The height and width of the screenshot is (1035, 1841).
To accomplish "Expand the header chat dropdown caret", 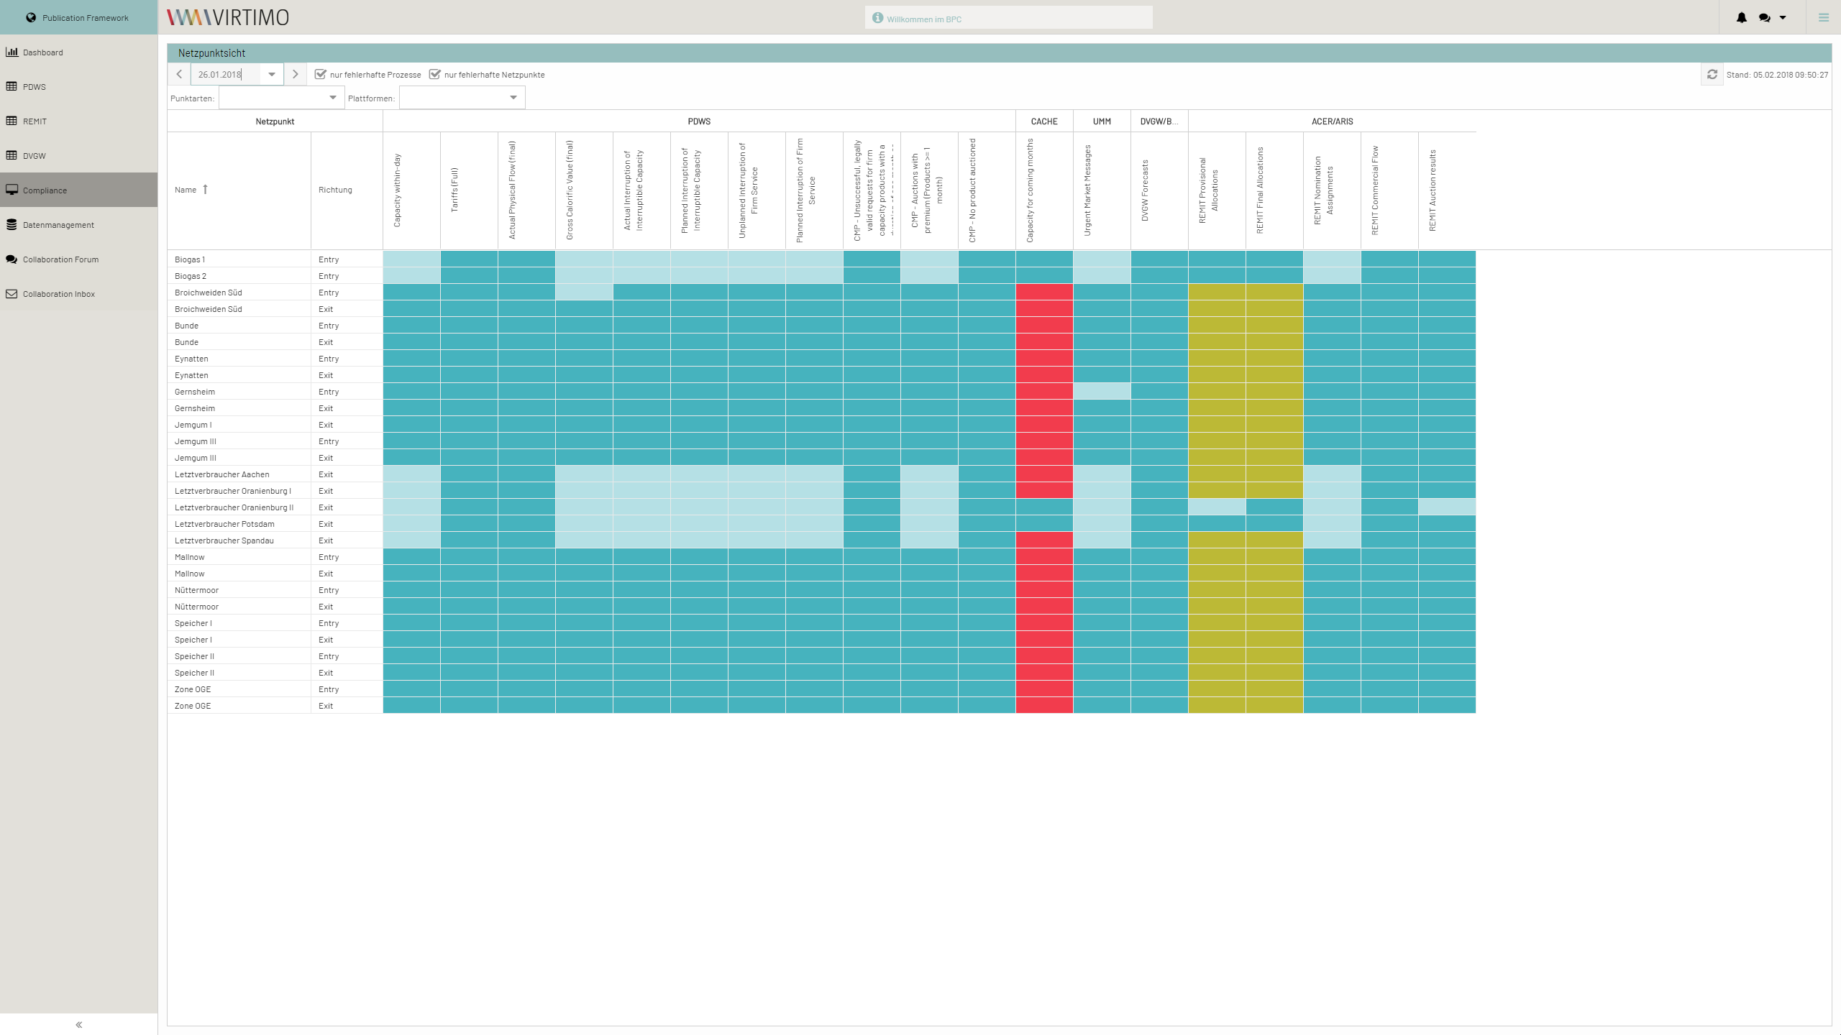I will point(1783,18).
